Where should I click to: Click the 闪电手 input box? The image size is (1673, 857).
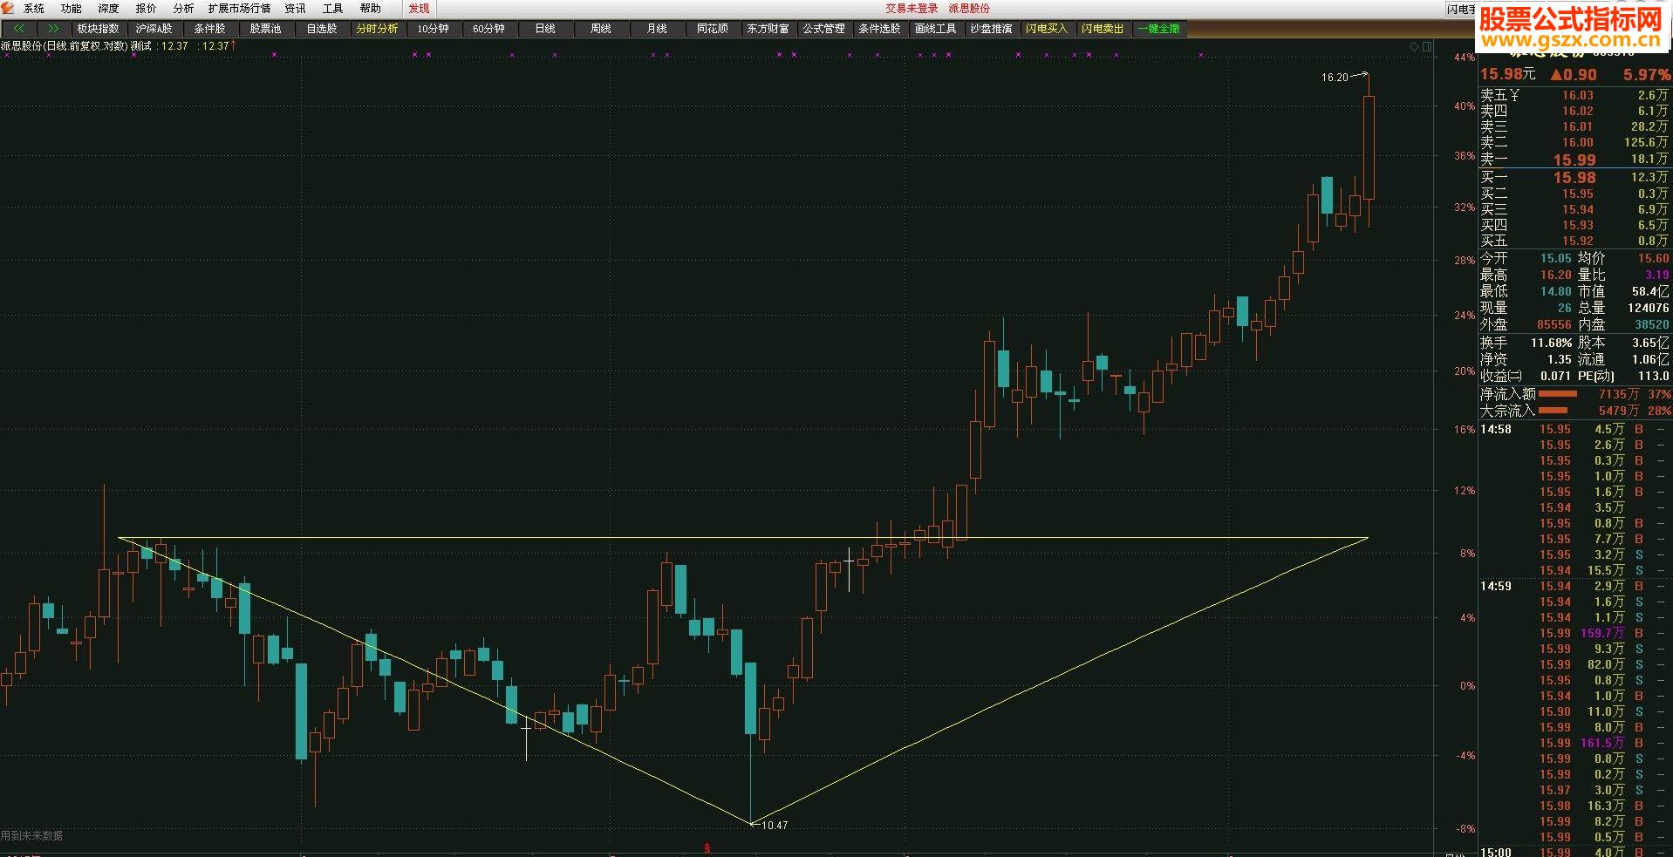coord(1460,10)
